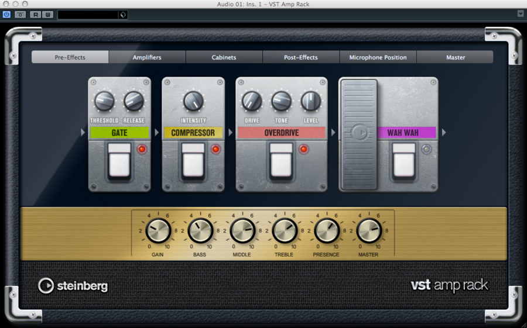Click the amplifier MASTER knob
Image resolution: width=527 pixels, height=328 pixels.
369,231
